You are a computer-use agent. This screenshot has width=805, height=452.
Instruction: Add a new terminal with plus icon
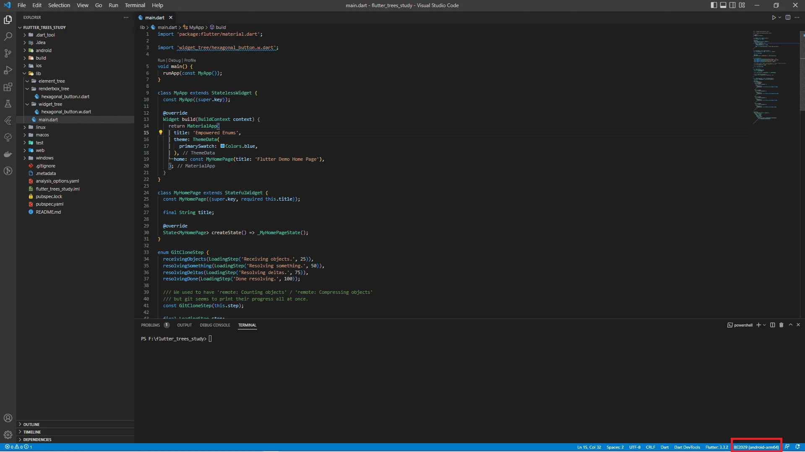point(758,325)
